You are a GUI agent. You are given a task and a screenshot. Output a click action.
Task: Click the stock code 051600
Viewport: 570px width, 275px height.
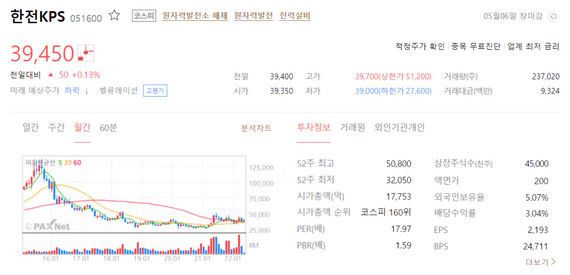click(86, 18)
